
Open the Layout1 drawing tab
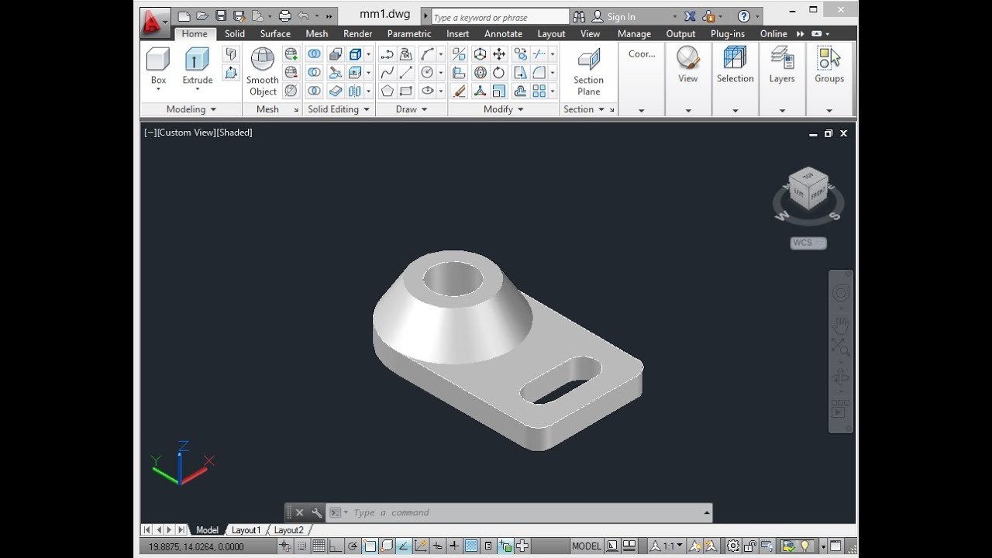tap(246, 530)
